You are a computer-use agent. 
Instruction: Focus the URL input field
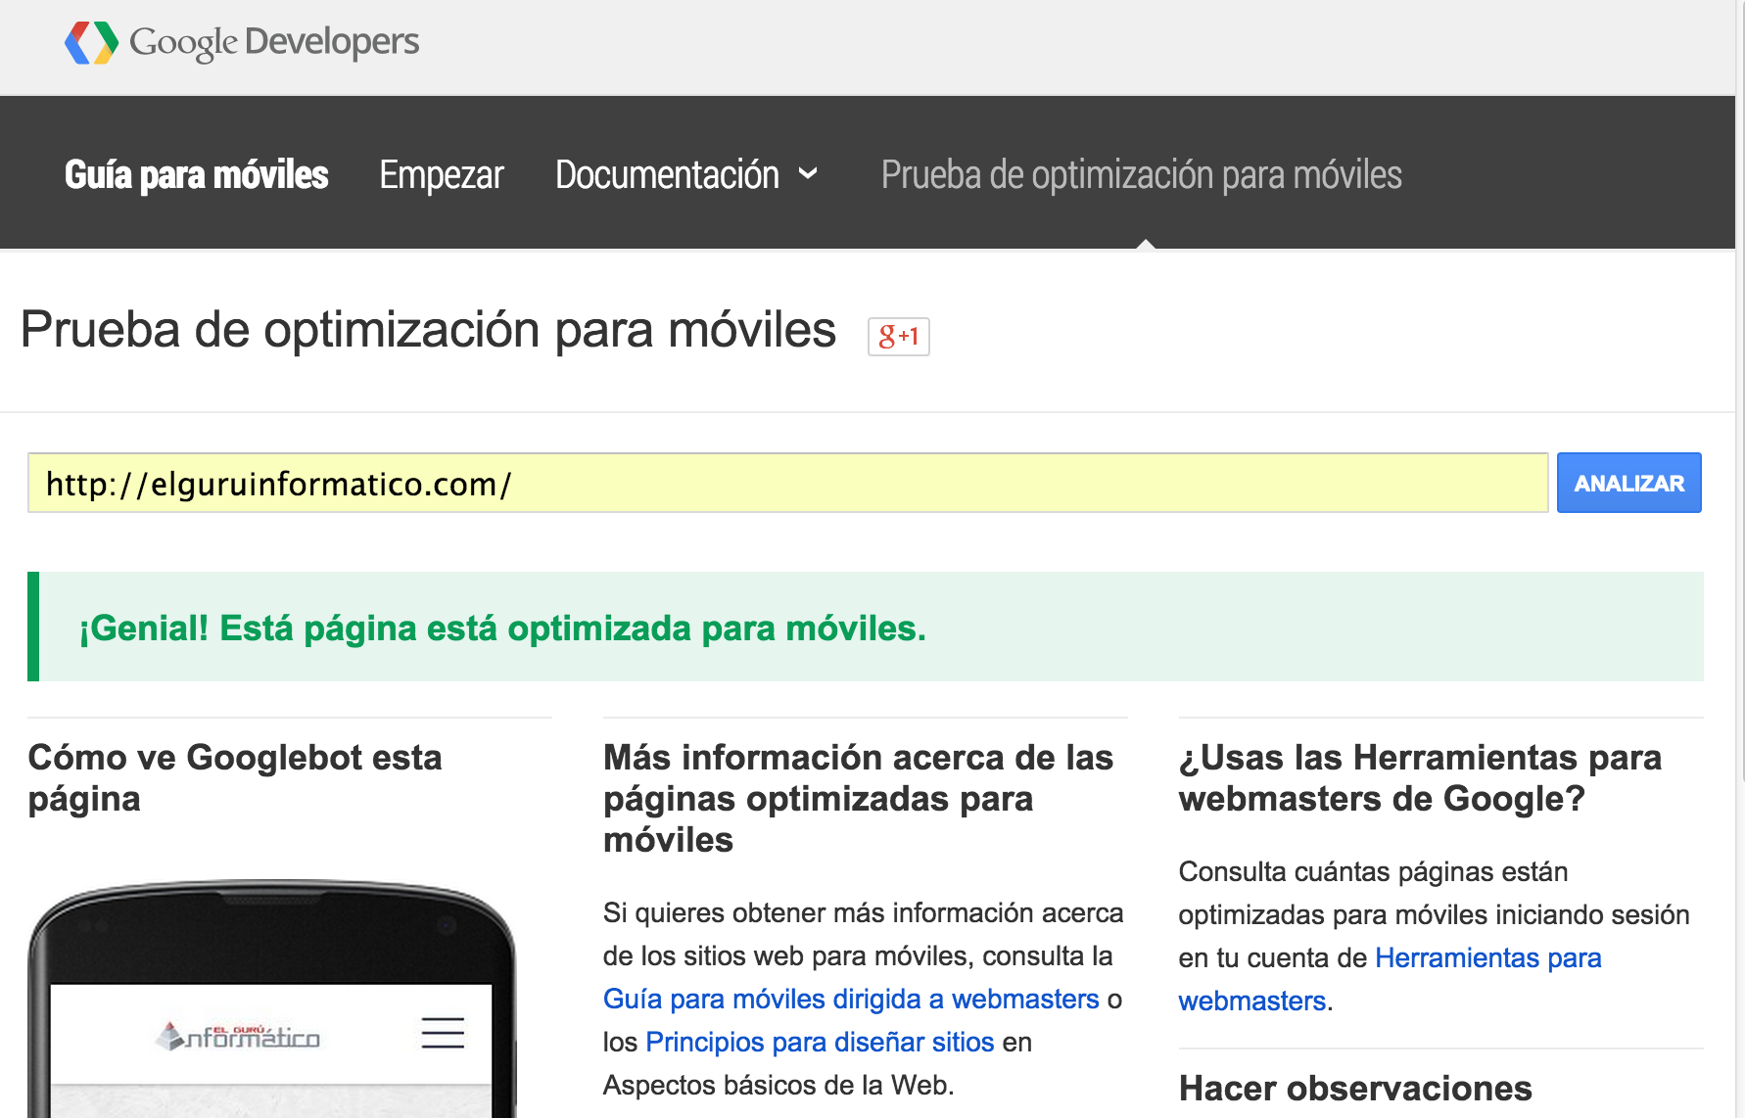[x=787, y=483]
